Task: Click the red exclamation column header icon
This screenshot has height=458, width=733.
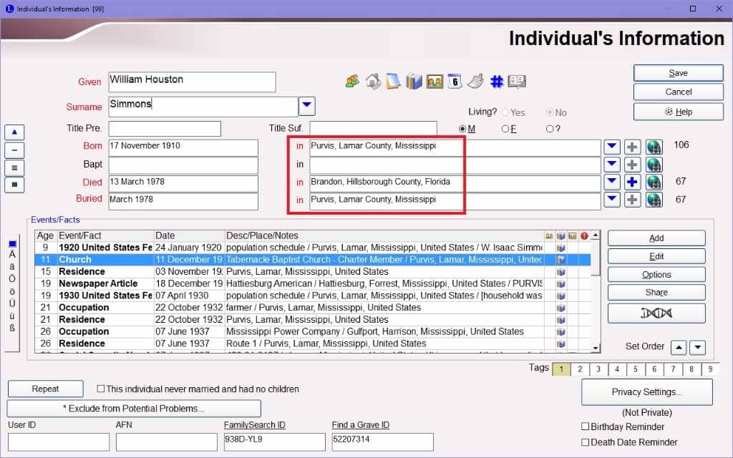Action: (584, 236)
